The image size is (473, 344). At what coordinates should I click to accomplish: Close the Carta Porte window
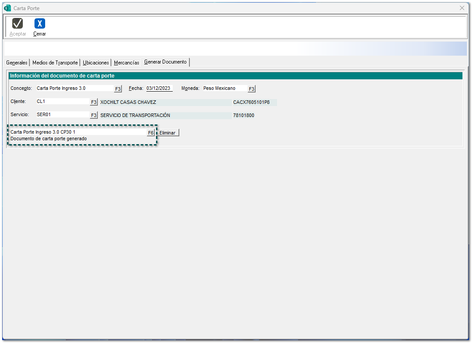pos(462,8)
